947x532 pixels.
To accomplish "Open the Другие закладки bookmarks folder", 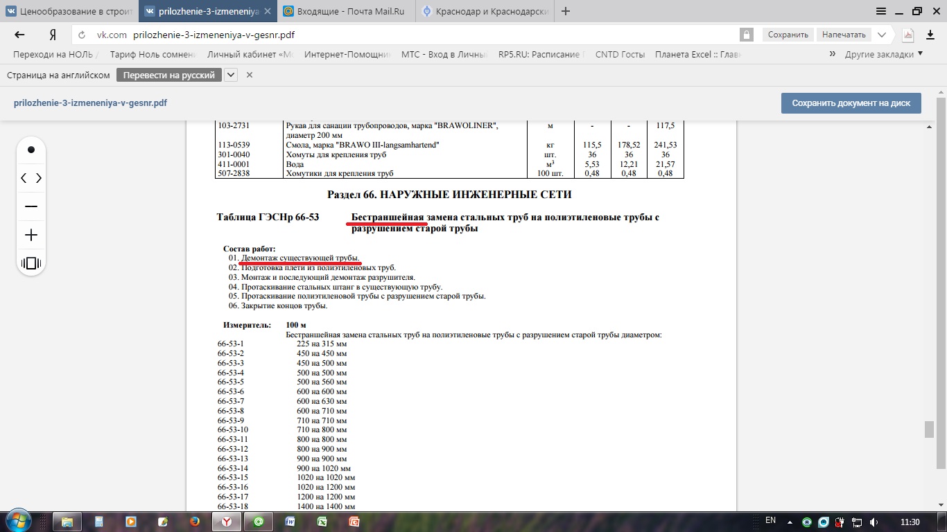I will click(884, 54).
